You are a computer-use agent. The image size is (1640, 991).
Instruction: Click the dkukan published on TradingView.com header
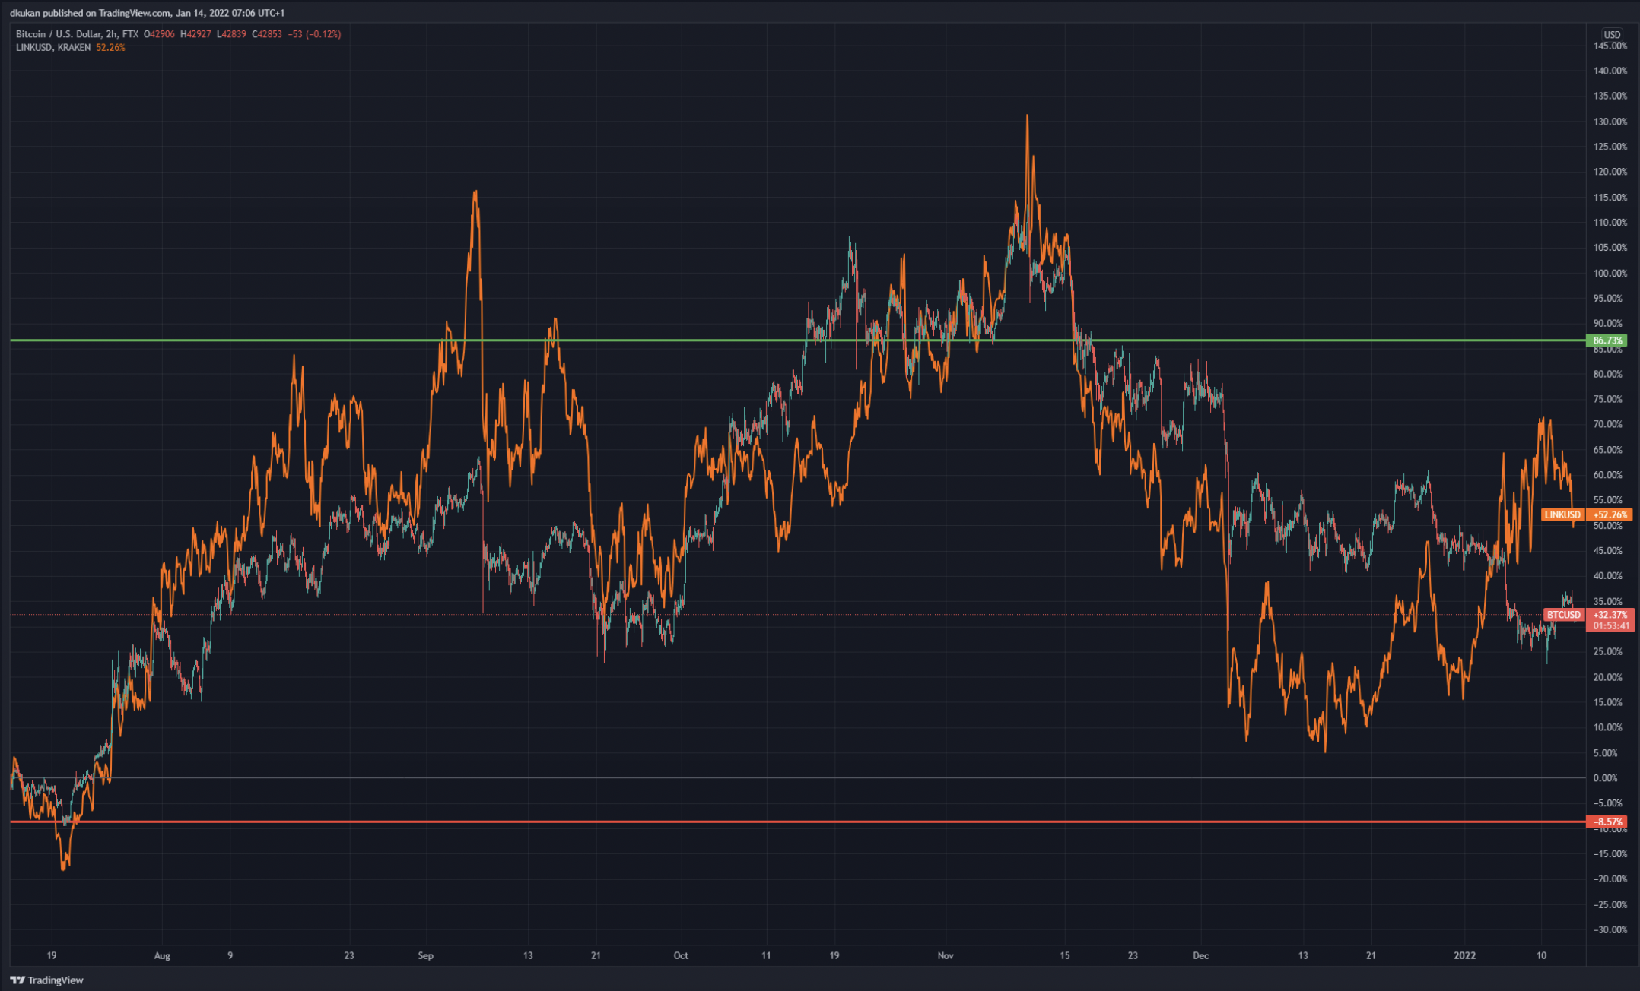(147, 13)
